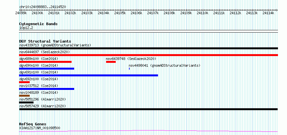Click the nsv5857429 Almarri2020 label
287x135 pixels.
(43, 106)
